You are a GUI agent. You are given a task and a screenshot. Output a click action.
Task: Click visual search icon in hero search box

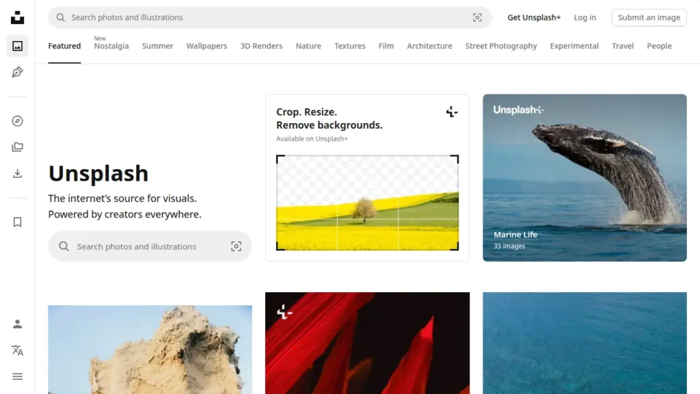[236, 246]
